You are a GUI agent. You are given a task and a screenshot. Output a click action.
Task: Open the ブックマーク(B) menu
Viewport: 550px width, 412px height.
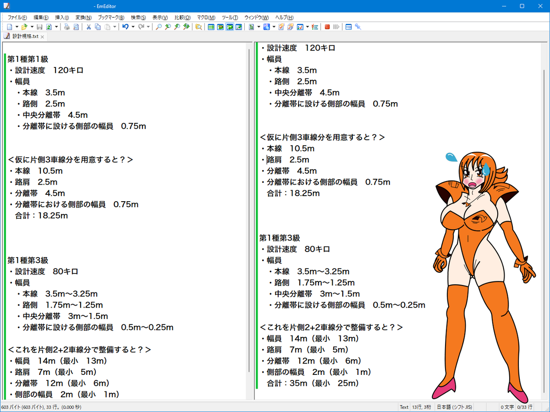pyautogui.click(x=111, y=17)
